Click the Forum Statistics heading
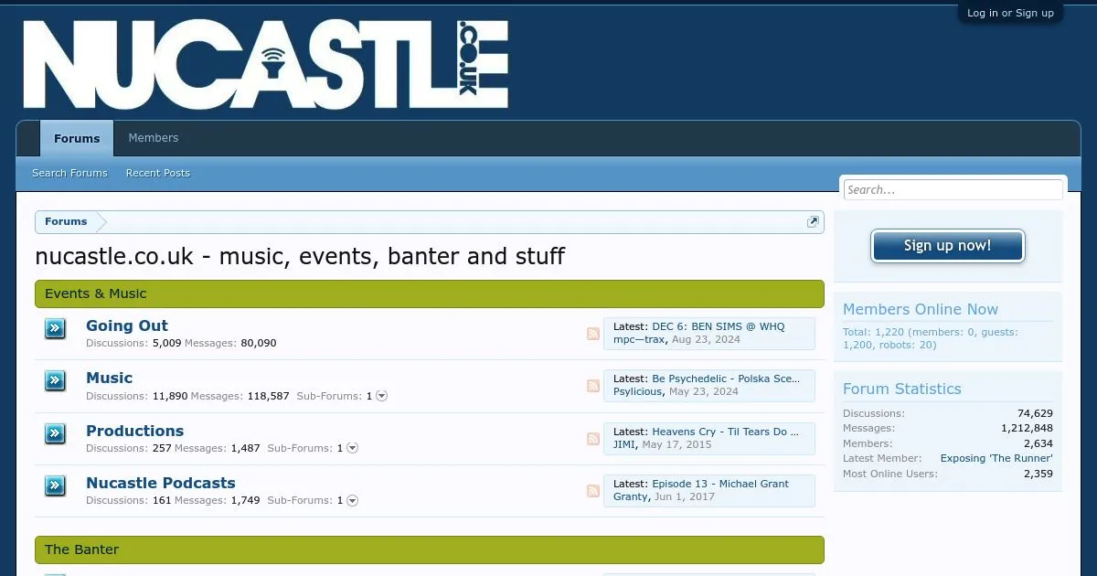Image resolution: width=1097 pixels, height=576 pixels. (902, 389)
